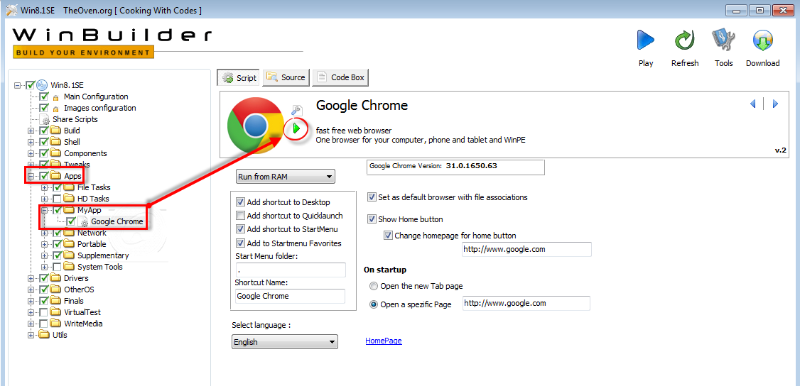This screenshot has height=386, width=800.
Task: Open the English language dropdown
Action: tap(285, 342)
